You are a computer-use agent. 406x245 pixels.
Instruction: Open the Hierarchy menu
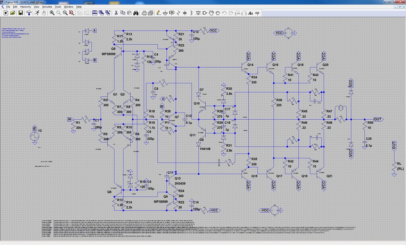tap(26, 7)
